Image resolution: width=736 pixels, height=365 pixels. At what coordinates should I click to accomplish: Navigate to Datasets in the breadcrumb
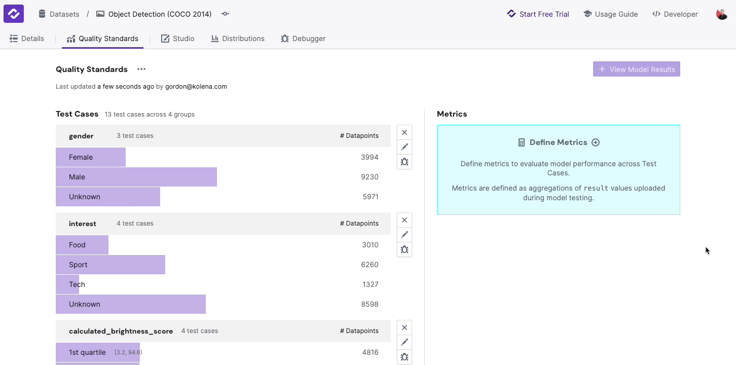pos(59,14)
